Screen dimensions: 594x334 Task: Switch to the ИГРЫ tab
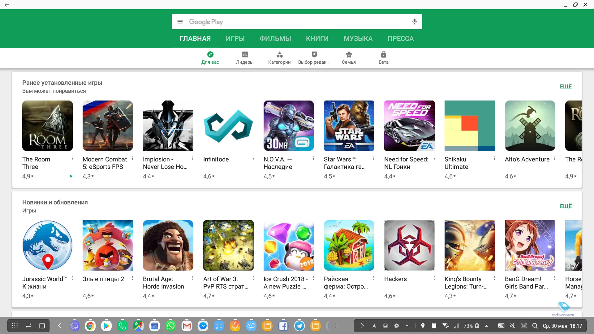tap(235, 39)
